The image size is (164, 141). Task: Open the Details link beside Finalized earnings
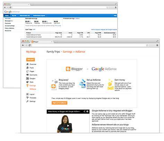77,18
